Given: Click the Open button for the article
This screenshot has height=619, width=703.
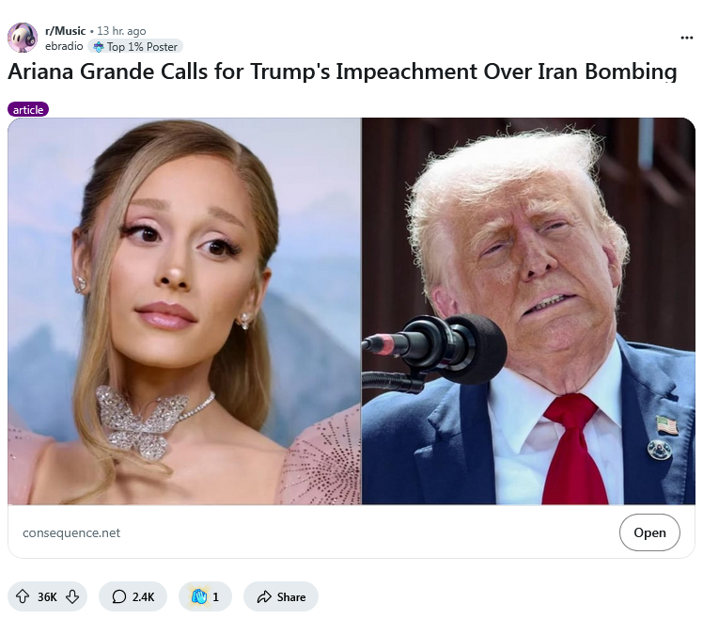Looking at the screenshot, I should [x=649, y=532].
